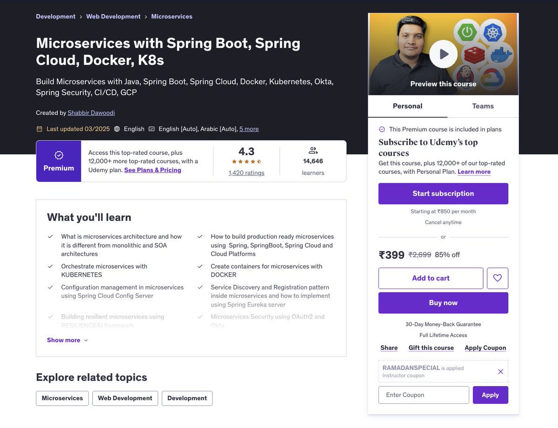The width and height of the screenshot is (558, 428).
Task: Click the learners people icon
Action: pyautogui.click(x=313, y=150)
